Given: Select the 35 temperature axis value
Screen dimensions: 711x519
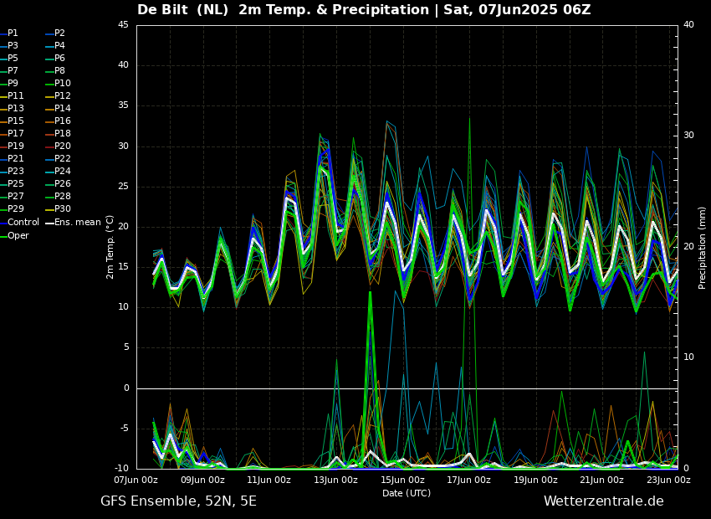Looking at the screenshot, I should 123,105.
